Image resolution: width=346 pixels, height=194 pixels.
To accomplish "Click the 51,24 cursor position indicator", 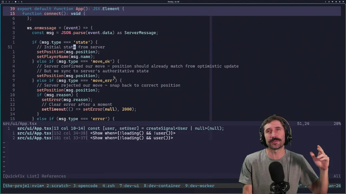I will coord(303,123).
